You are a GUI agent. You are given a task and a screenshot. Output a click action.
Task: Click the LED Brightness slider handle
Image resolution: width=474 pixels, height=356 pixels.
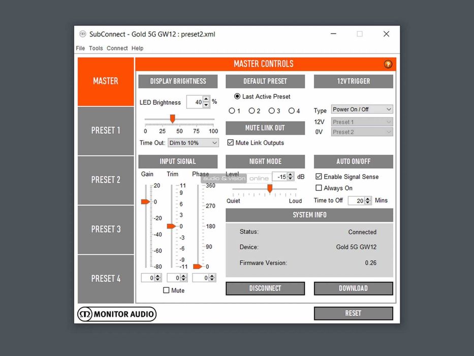point(172,118)
